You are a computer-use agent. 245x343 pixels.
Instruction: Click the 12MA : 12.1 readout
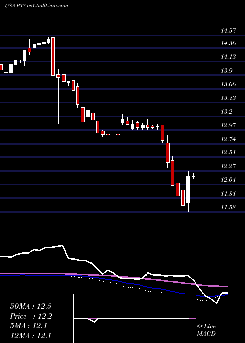click(x=30, y=335)
